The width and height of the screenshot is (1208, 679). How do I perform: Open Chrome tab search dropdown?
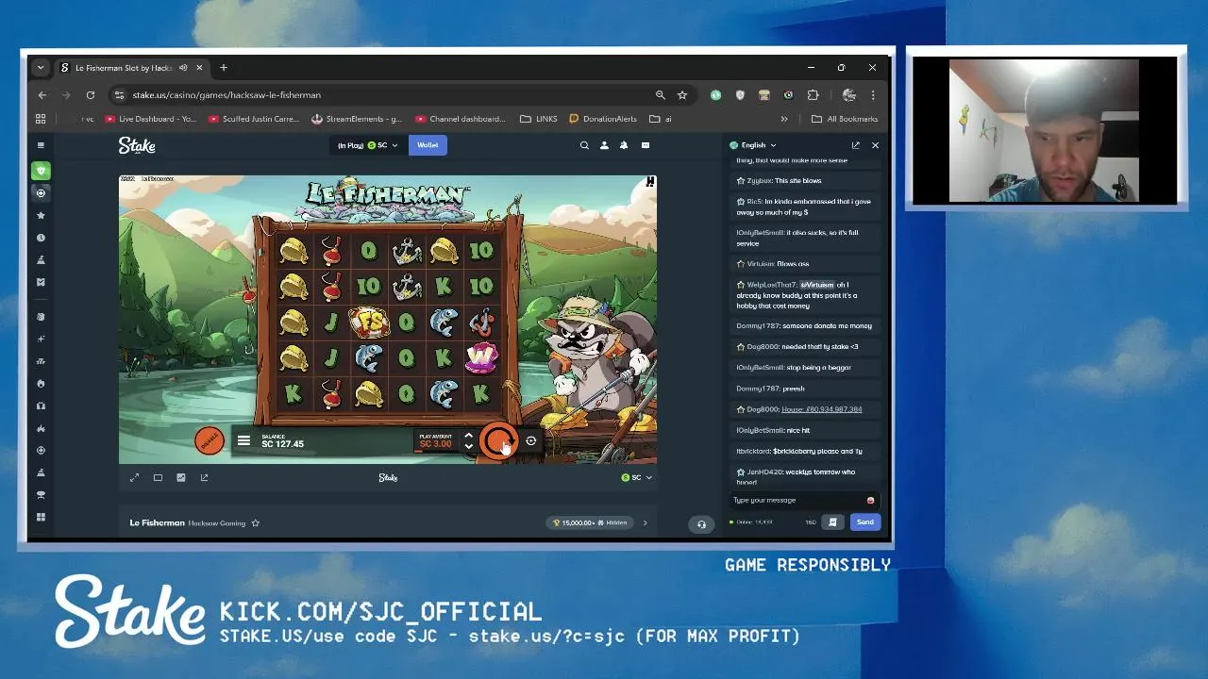coord(42,68)
